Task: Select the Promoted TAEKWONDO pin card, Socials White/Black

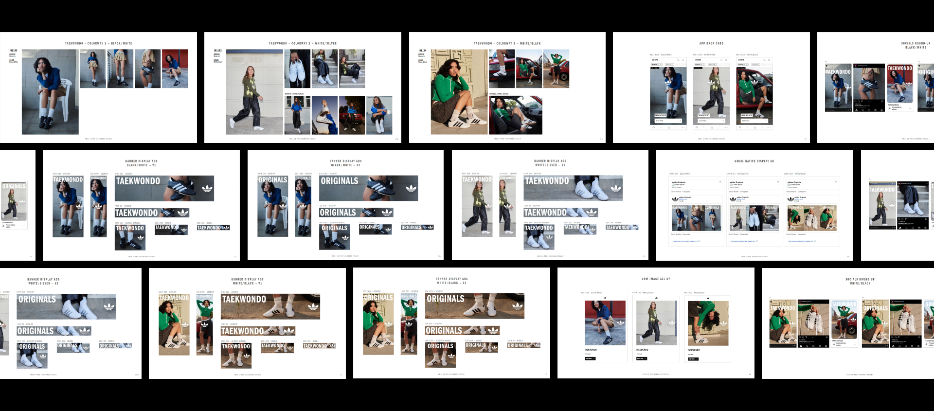Action: [844, 323]
